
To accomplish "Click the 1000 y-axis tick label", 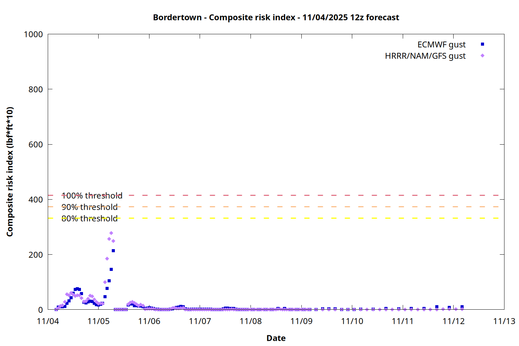I will click(x=33, y=34).
